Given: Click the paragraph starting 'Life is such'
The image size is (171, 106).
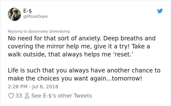Looking at the screenshot, I should (84, 74).
